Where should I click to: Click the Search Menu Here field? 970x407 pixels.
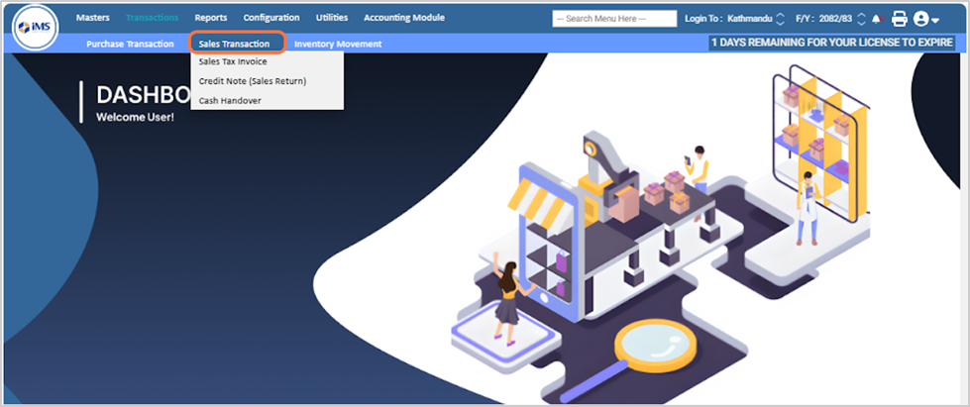614,19
